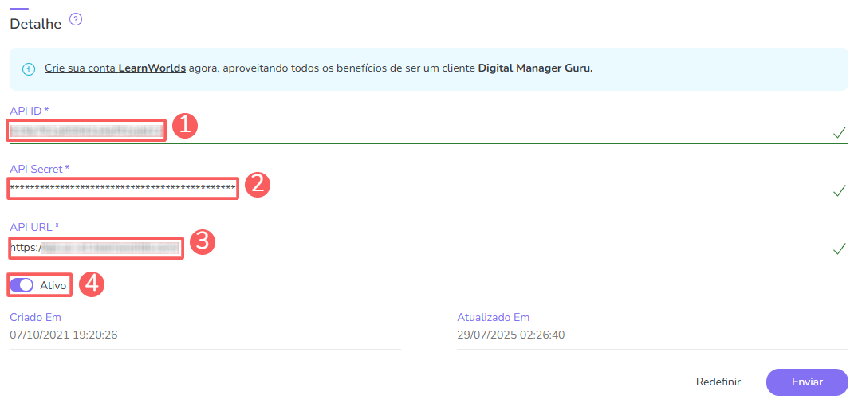This screenshot has height=407, width=858.
Task: Disable the Ativo toggle switch
Action: [x=22, y=285]
